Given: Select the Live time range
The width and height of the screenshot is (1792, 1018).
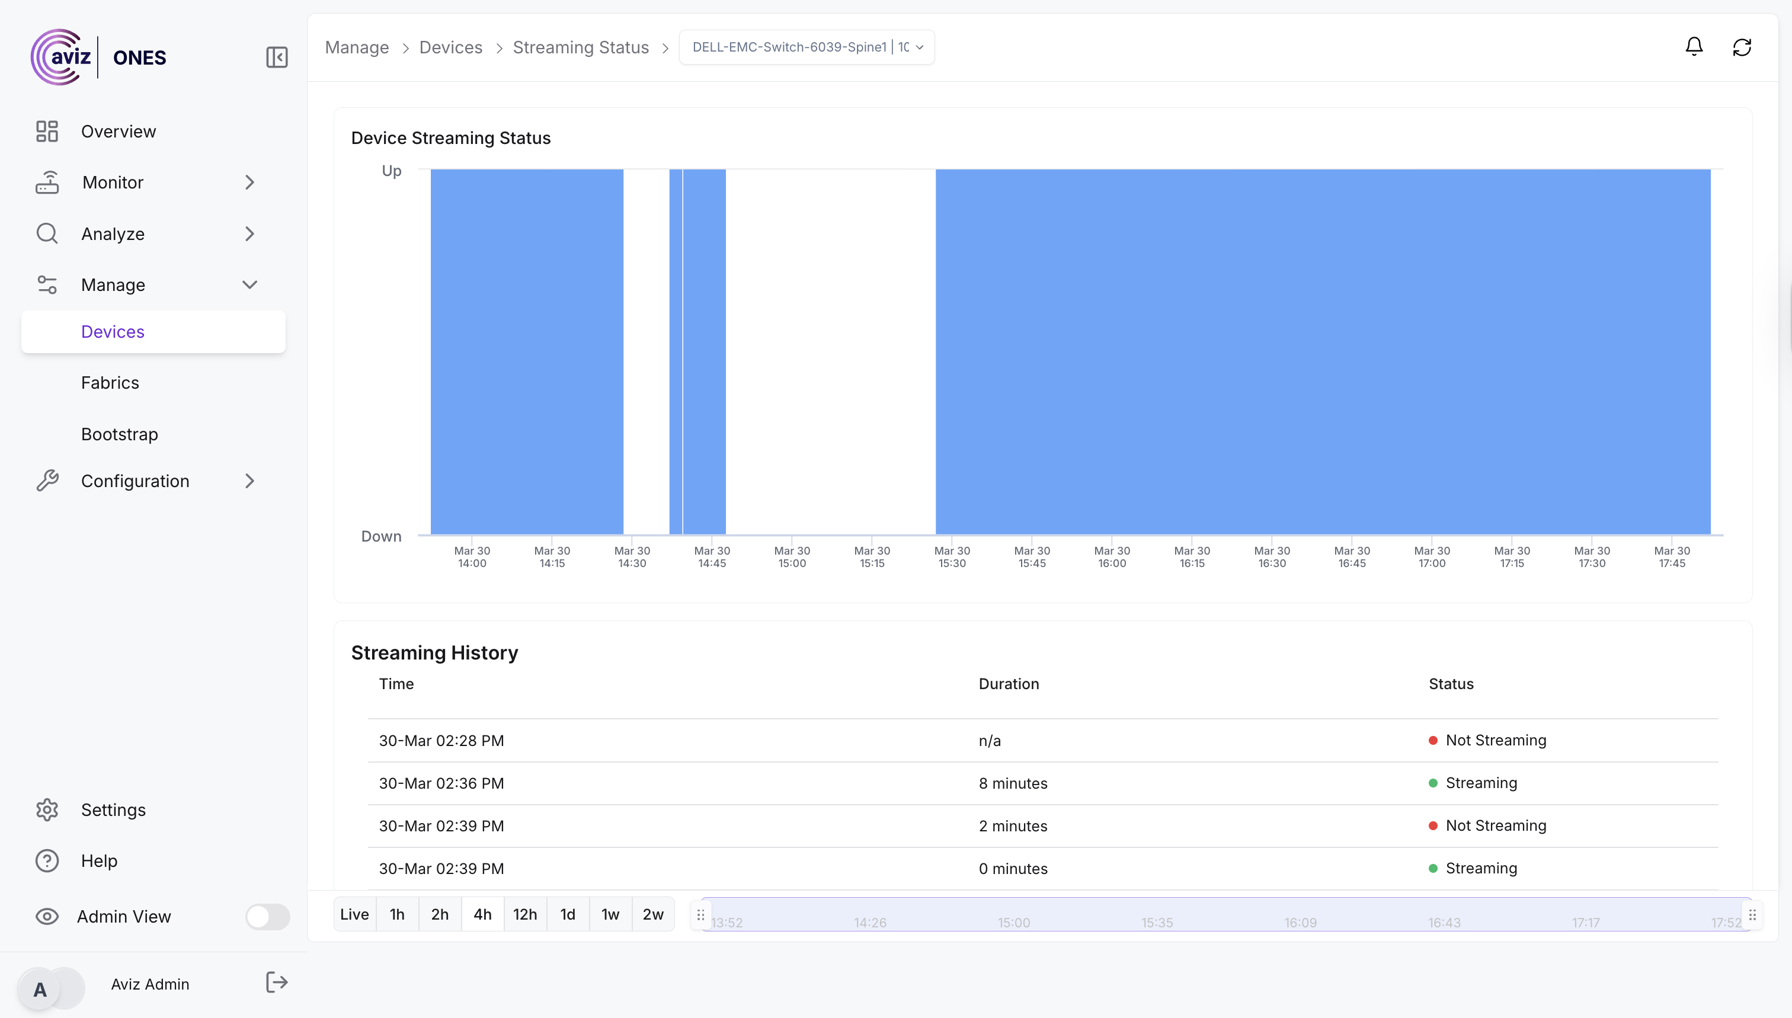Looking at the screenshot, I should [x=354, y=914].
